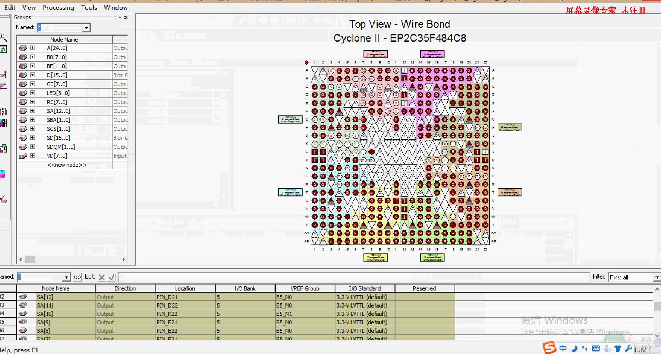
Task: Open the Processing menu
Action: pyautogui.click(x=58, y=7)
